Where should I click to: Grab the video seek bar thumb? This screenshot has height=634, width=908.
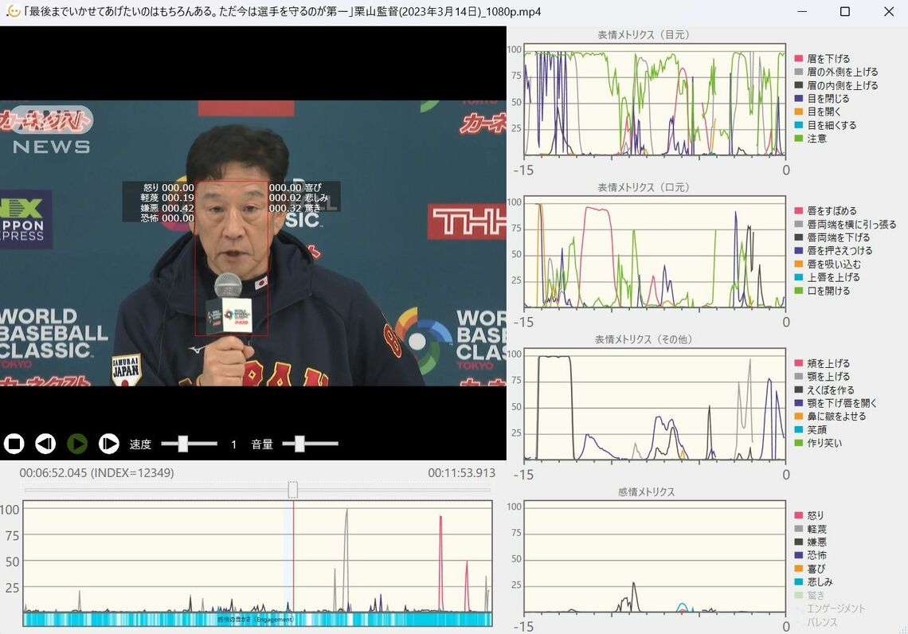pyautogui.click(x=293, y=490)
